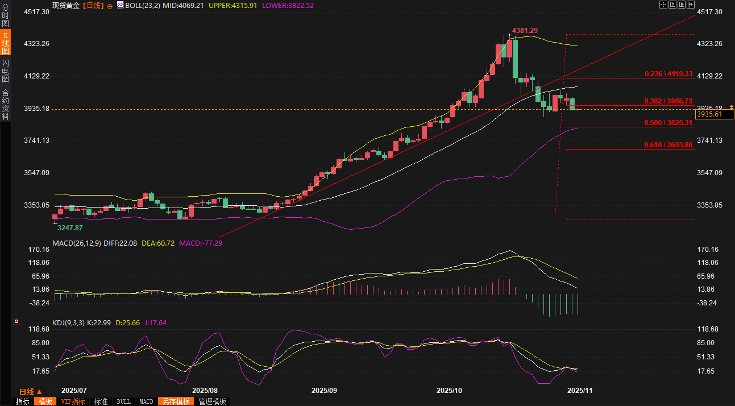Switch to 分时图 view in left sidebar
This screenshot has width=735, height=406.
coord(6,16)
